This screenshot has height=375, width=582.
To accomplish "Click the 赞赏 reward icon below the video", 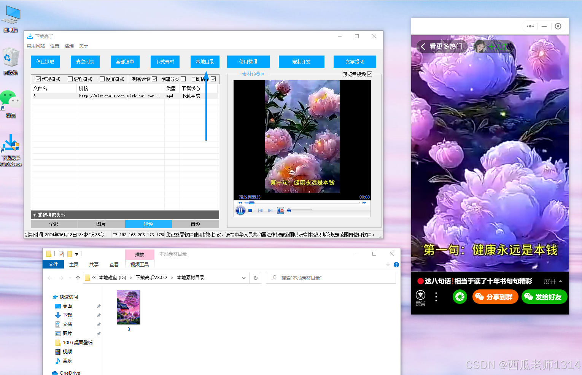I will 420,298.
